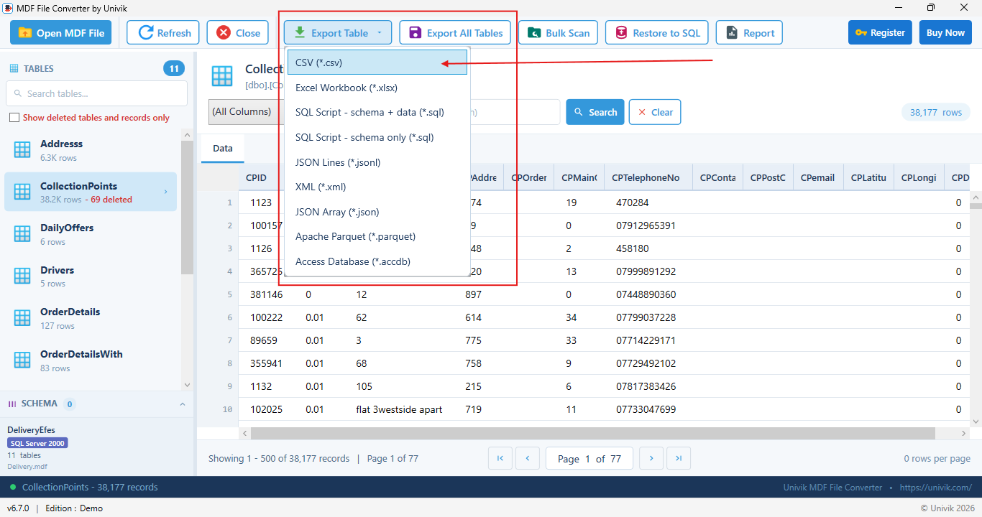Choose CSV (*.csv) export format
The height and width of the screenshot is (517, 982).
click(377, 62)
